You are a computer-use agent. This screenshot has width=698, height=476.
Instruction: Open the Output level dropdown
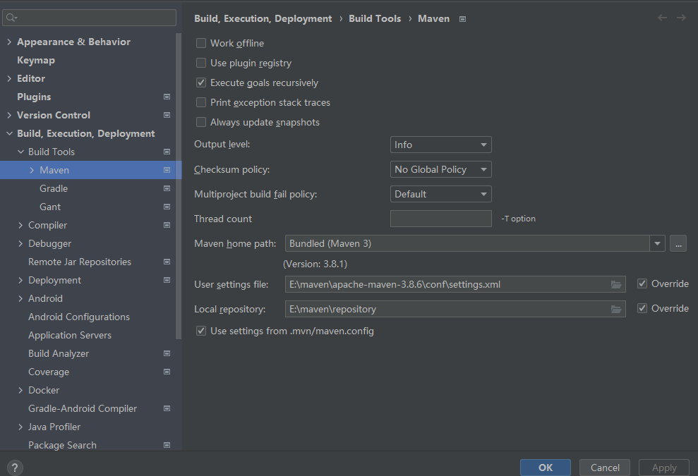(440, 145)
